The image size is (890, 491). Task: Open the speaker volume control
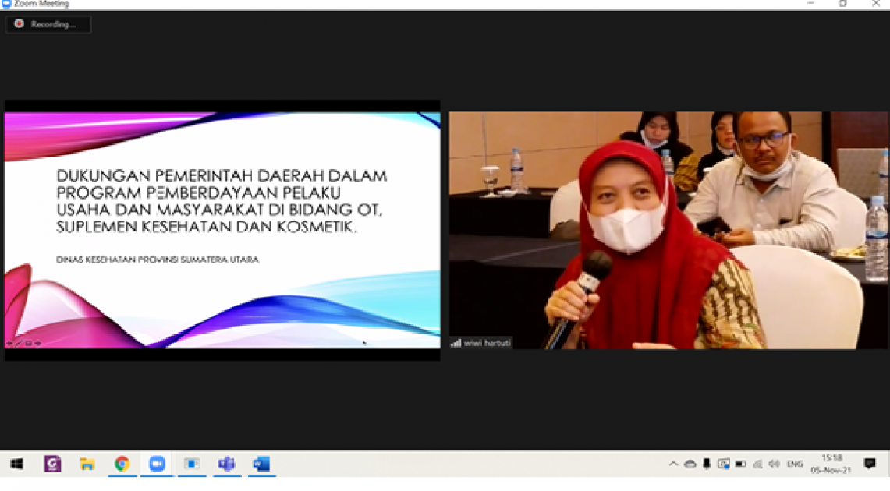pyautogui.click(x=774, y=464)
